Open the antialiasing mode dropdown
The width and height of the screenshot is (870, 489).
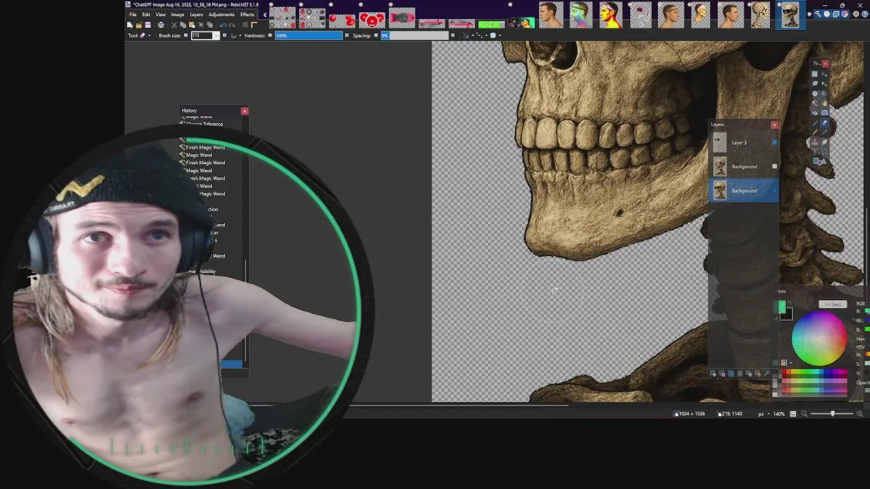pyautogui.click(x=469, y=35)
